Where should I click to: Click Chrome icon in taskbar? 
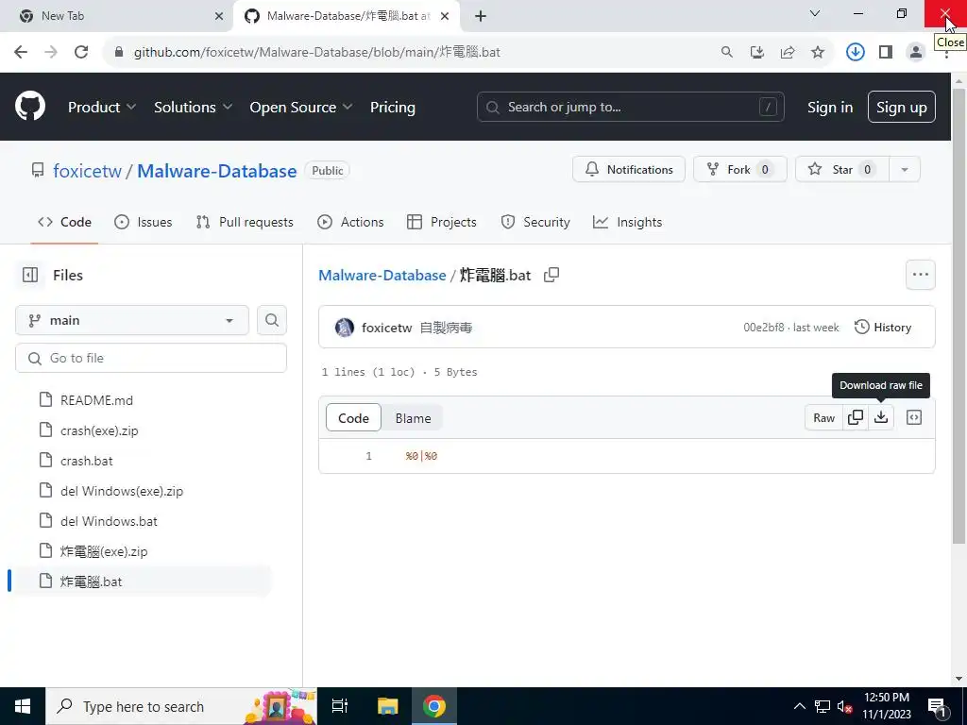(434, 706)
